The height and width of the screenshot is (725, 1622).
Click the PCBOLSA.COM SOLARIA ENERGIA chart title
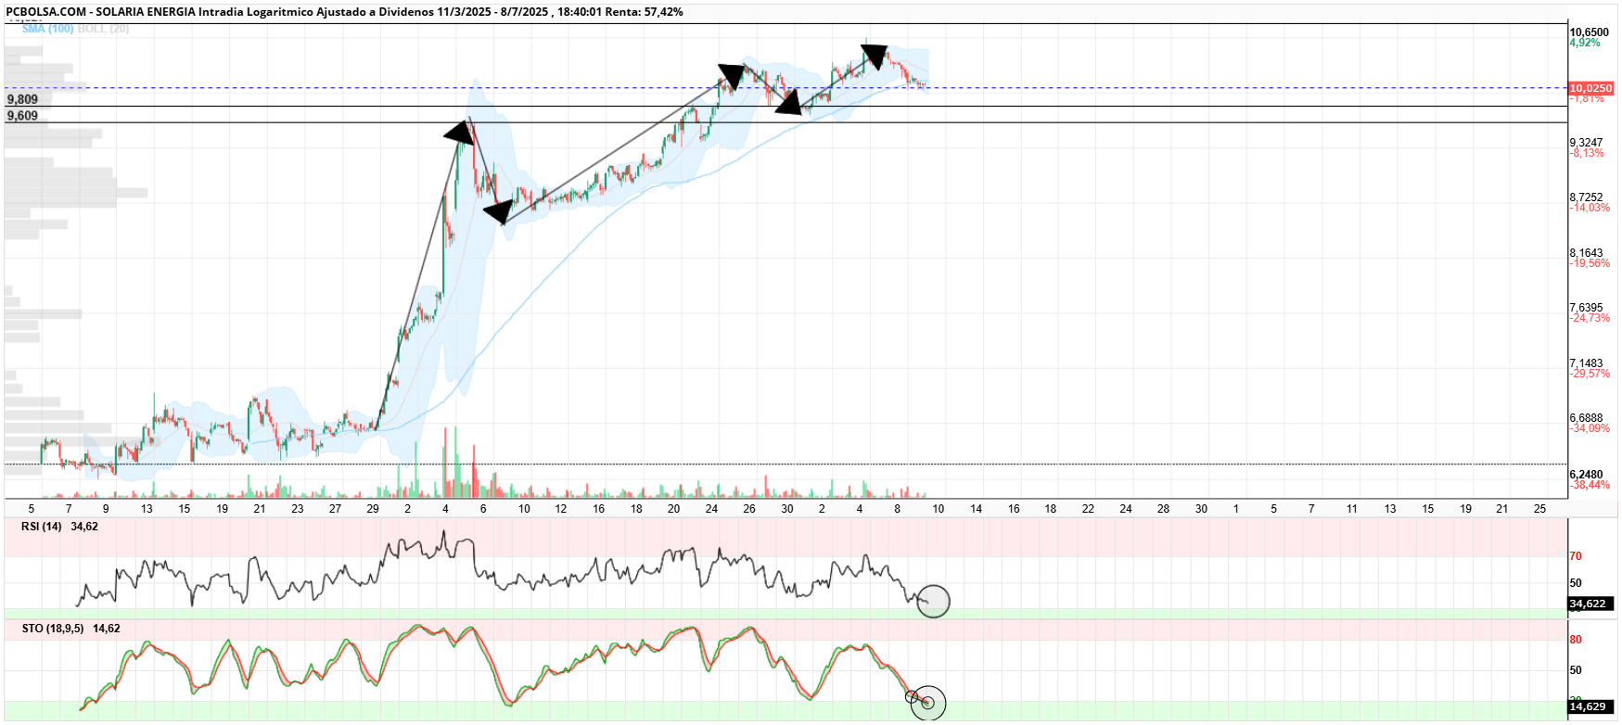tap(345, 12)
